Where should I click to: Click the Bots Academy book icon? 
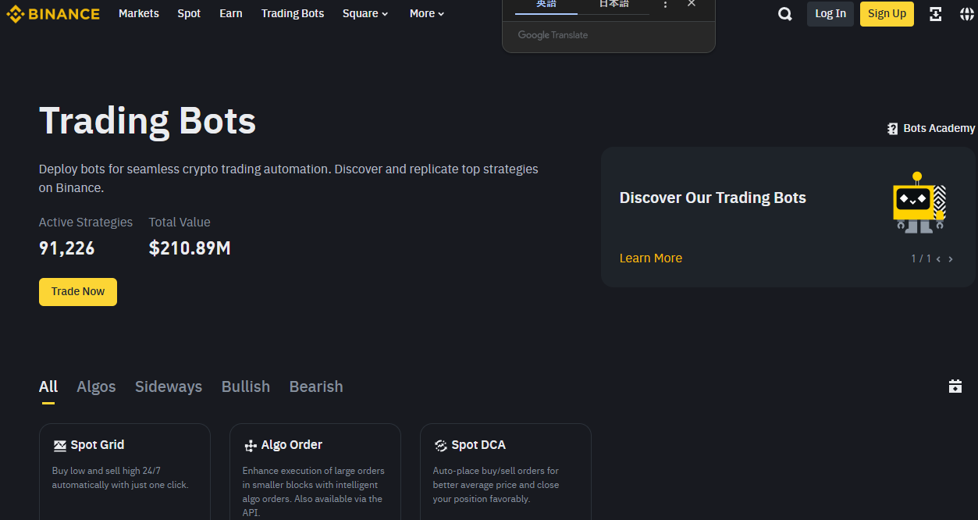tap(893, 129)
